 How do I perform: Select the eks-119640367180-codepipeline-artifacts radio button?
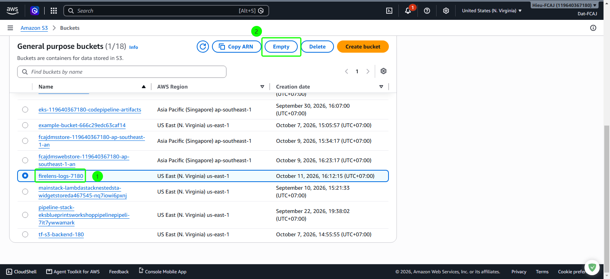[x=25, y=110]
